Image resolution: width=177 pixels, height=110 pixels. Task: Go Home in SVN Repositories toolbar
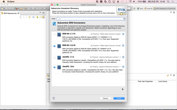click(20, 17)
